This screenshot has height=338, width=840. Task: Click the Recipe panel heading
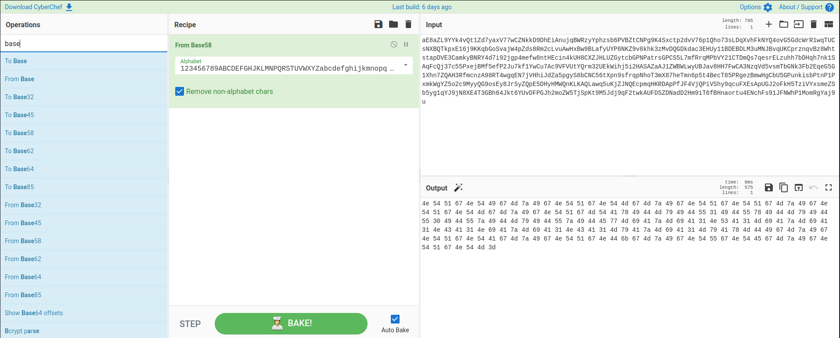tap(185, 25)
